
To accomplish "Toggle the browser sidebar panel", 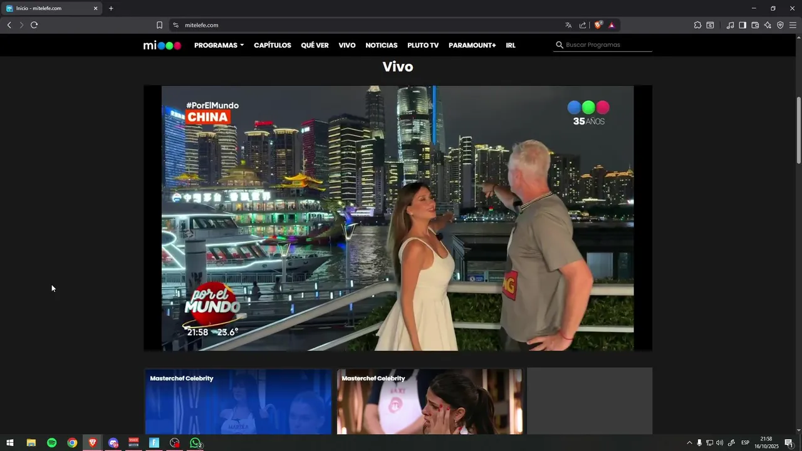I will 742,25.
